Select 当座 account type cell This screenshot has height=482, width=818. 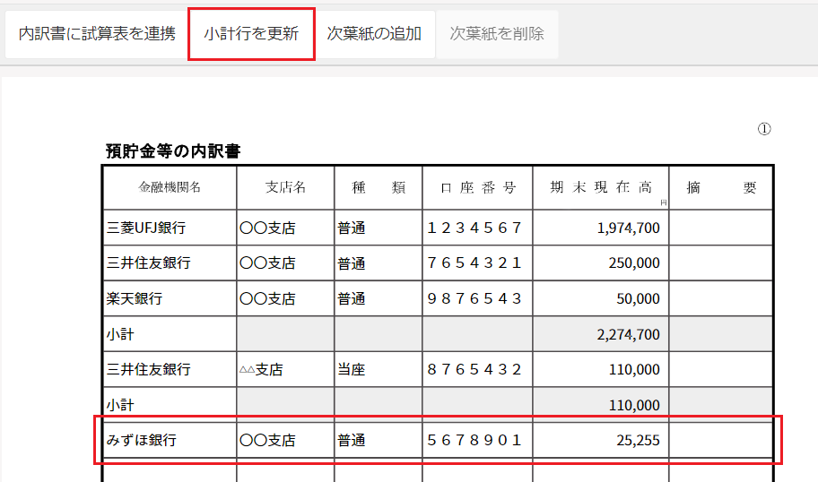[x=379, y=369]
